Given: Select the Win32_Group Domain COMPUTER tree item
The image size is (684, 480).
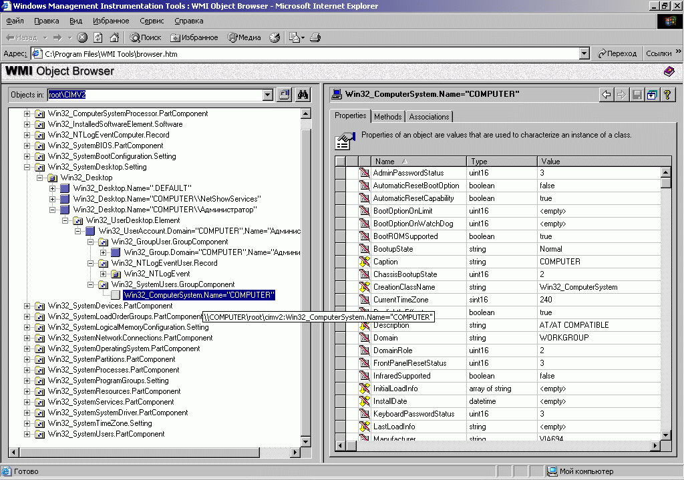Looking at the screenshot, I should click(212, 252).
